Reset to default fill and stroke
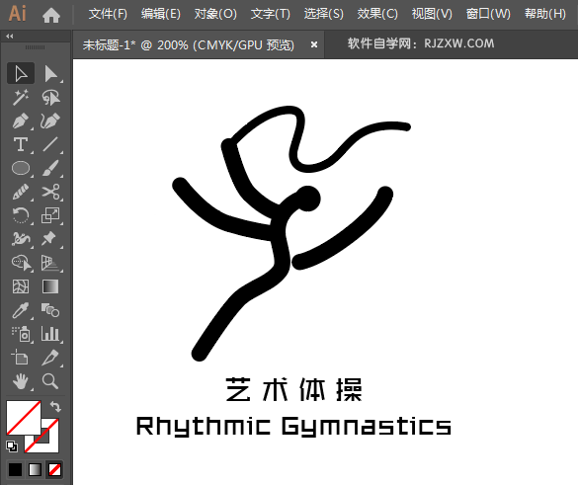 [12, 446]
